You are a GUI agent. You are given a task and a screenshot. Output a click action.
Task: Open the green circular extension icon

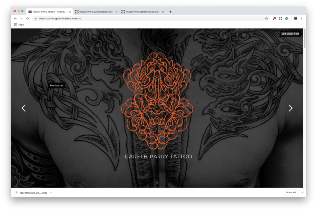(x=287, y=19)
